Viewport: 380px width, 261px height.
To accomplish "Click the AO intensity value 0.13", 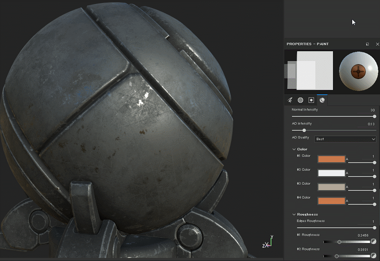I will point(371,124).
